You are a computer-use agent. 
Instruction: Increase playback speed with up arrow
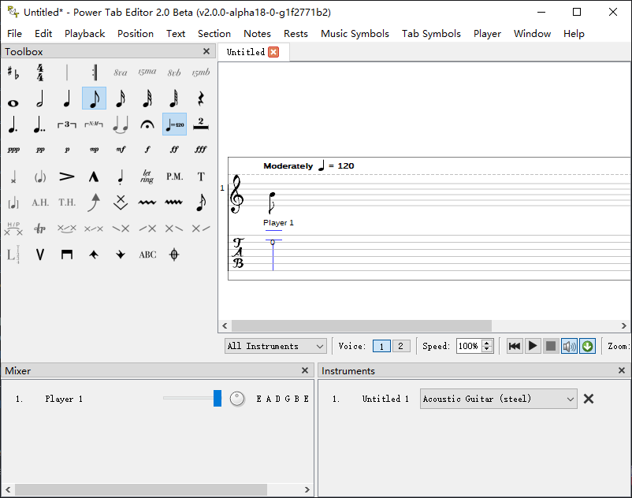point(487,343)
